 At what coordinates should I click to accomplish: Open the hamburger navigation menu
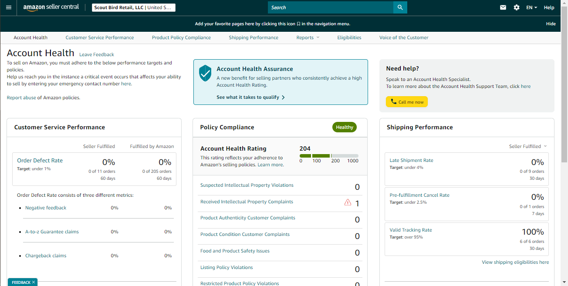pos(9,7)
